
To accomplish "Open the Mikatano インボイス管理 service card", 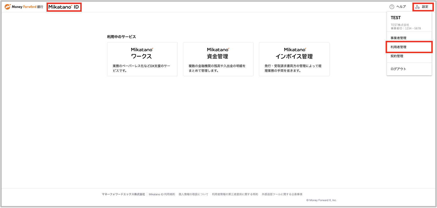I will click(x=294, y=59).
